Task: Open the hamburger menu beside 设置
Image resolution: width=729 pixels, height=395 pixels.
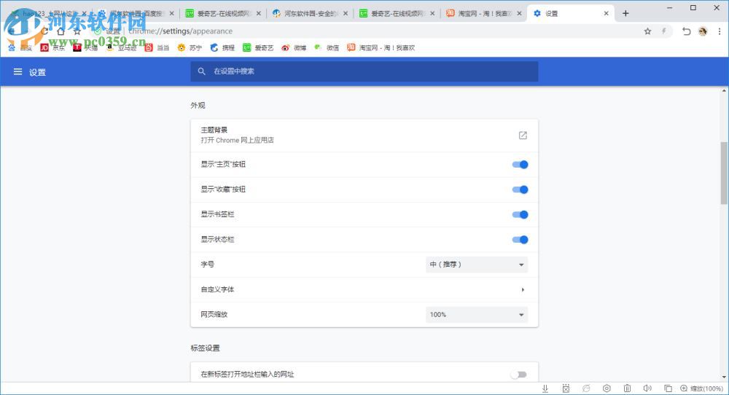Action: point(17,71)
